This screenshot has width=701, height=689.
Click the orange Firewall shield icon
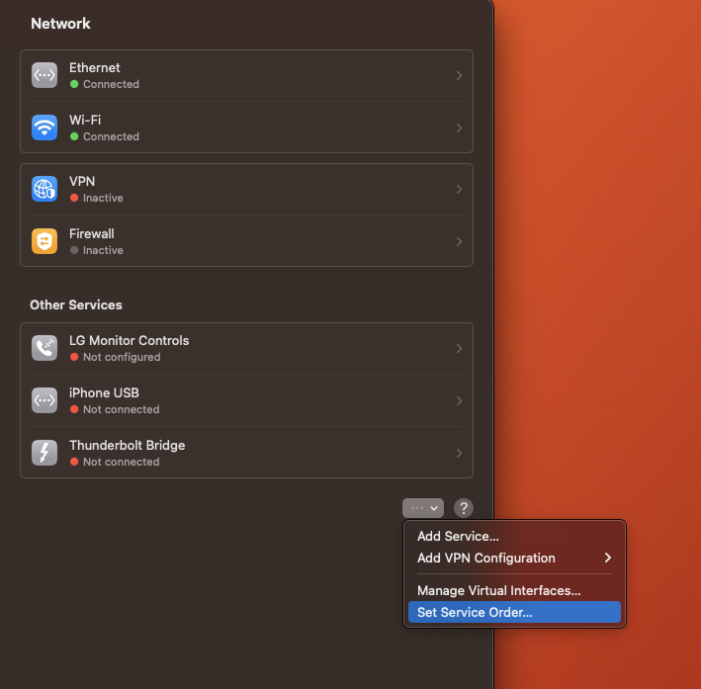(x=44, y=241)
